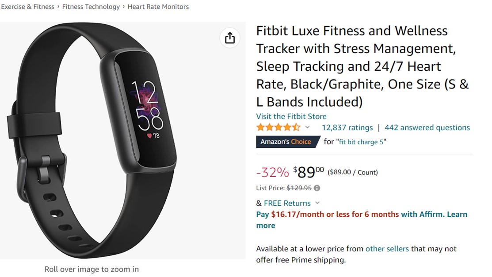Open Fitness Technology breadcrumb category
Viewport: 492px width, 277px height.
point(91,7)
